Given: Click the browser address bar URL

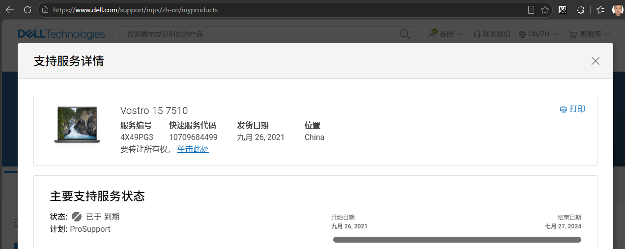Looking at the screenshot, I should click(x=135, y=10).
